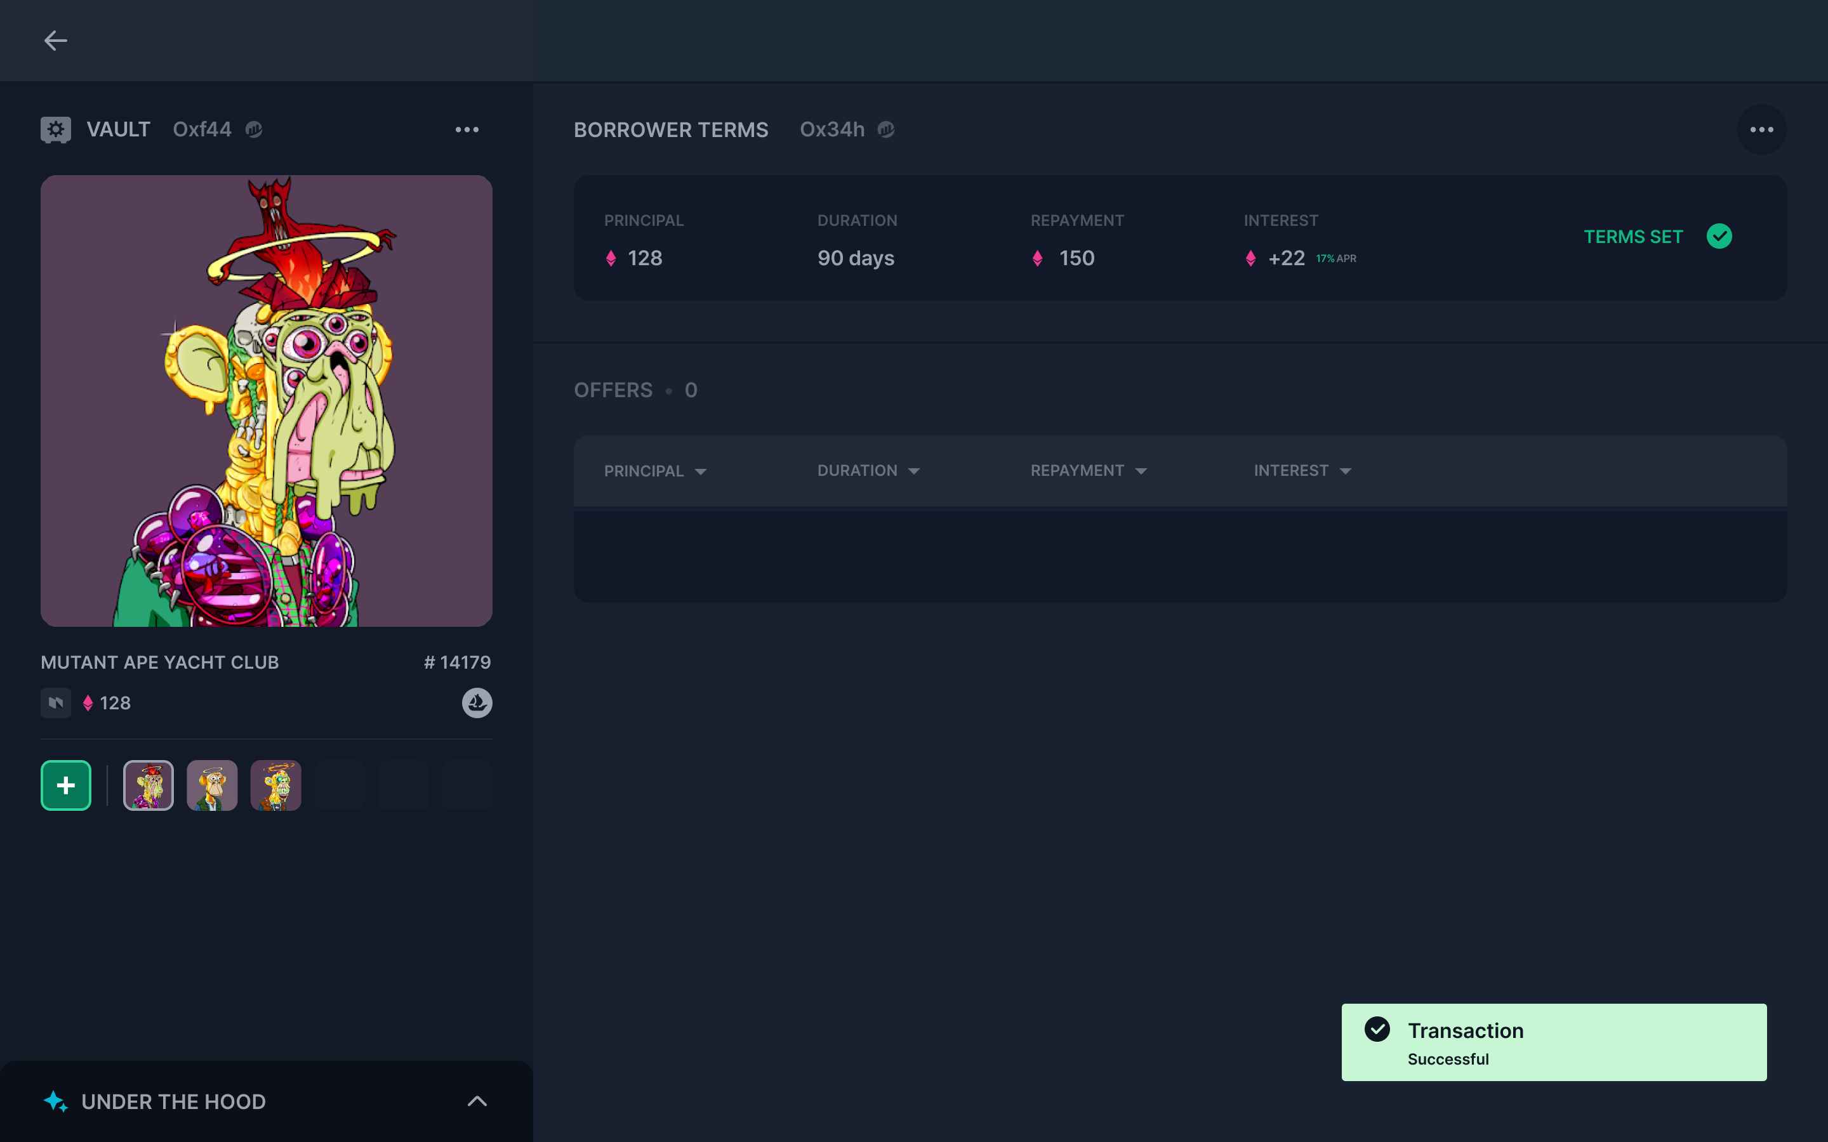This screenshot has height=1142, width=1828.
Task: Open the vault three-dot menu
Action: (467, 130)
